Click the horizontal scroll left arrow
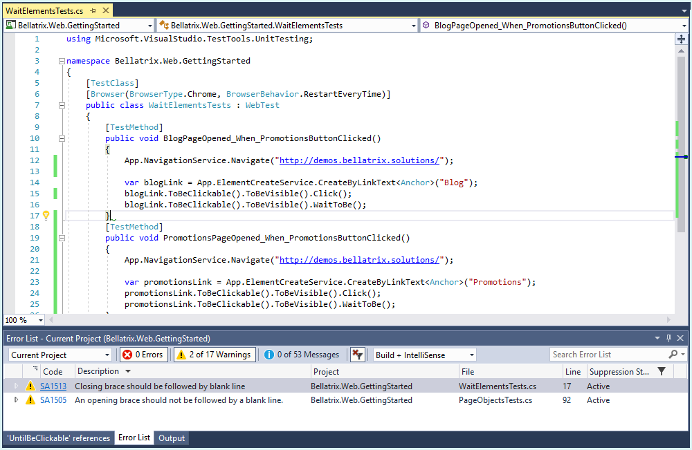 pyautogui.click(x=51, y=320)
